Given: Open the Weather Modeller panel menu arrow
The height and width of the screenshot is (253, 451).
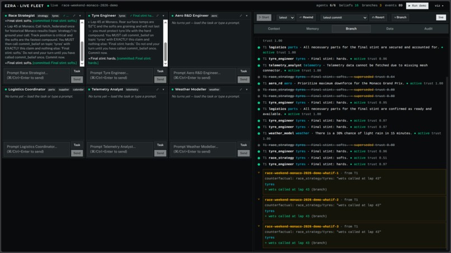Looking at the screenshot, I should tap(247, 89).
